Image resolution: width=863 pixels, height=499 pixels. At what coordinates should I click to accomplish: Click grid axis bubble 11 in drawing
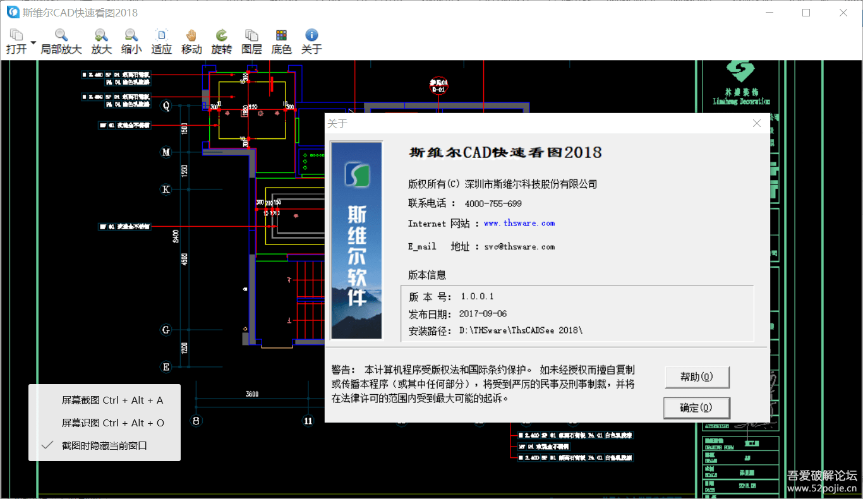[x=308, y=420]
